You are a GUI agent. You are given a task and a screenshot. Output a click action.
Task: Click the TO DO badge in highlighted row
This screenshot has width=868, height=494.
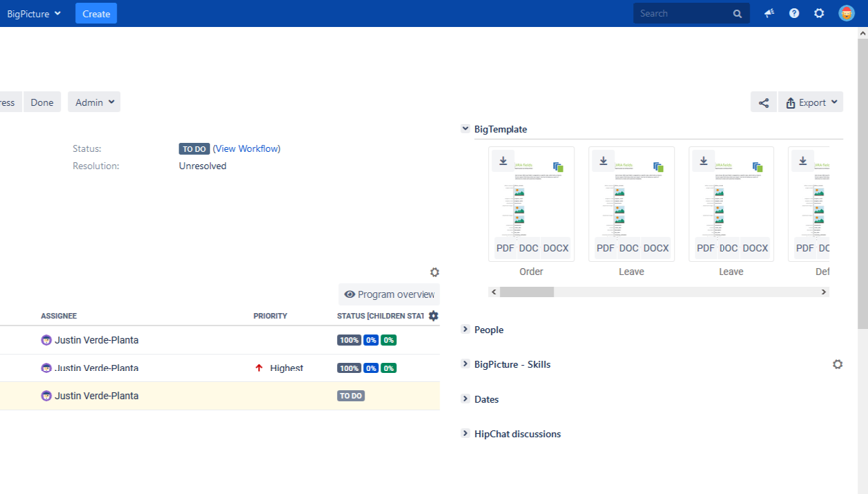tap(351, 396)
